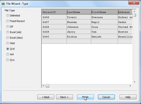Advance the wizard with Next
The height and width of the screenshot is (104, 141).
[x=65, y=97]
